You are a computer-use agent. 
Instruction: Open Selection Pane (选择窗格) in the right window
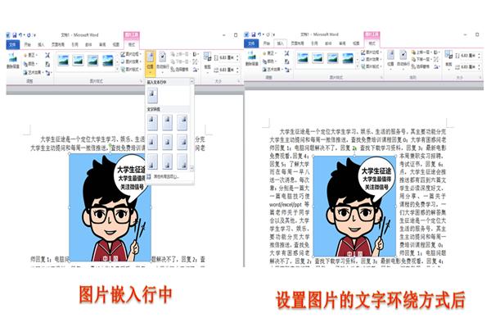(x=421, y=66)
